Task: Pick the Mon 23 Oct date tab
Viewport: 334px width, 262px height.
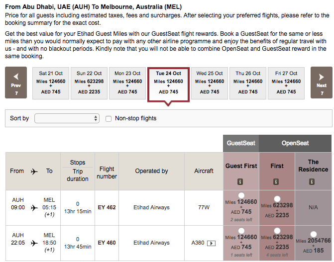Action: click(127, 83)
